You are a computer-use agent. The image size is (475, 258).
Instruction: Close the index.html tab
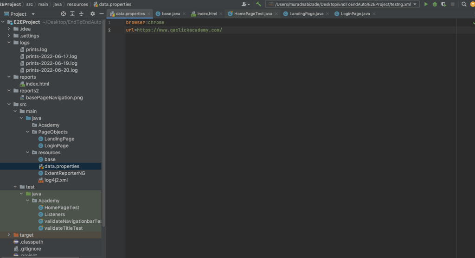point(221,14)
